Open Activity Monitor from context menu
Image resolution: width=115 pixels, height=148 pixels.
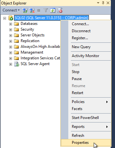pos(86,56)
